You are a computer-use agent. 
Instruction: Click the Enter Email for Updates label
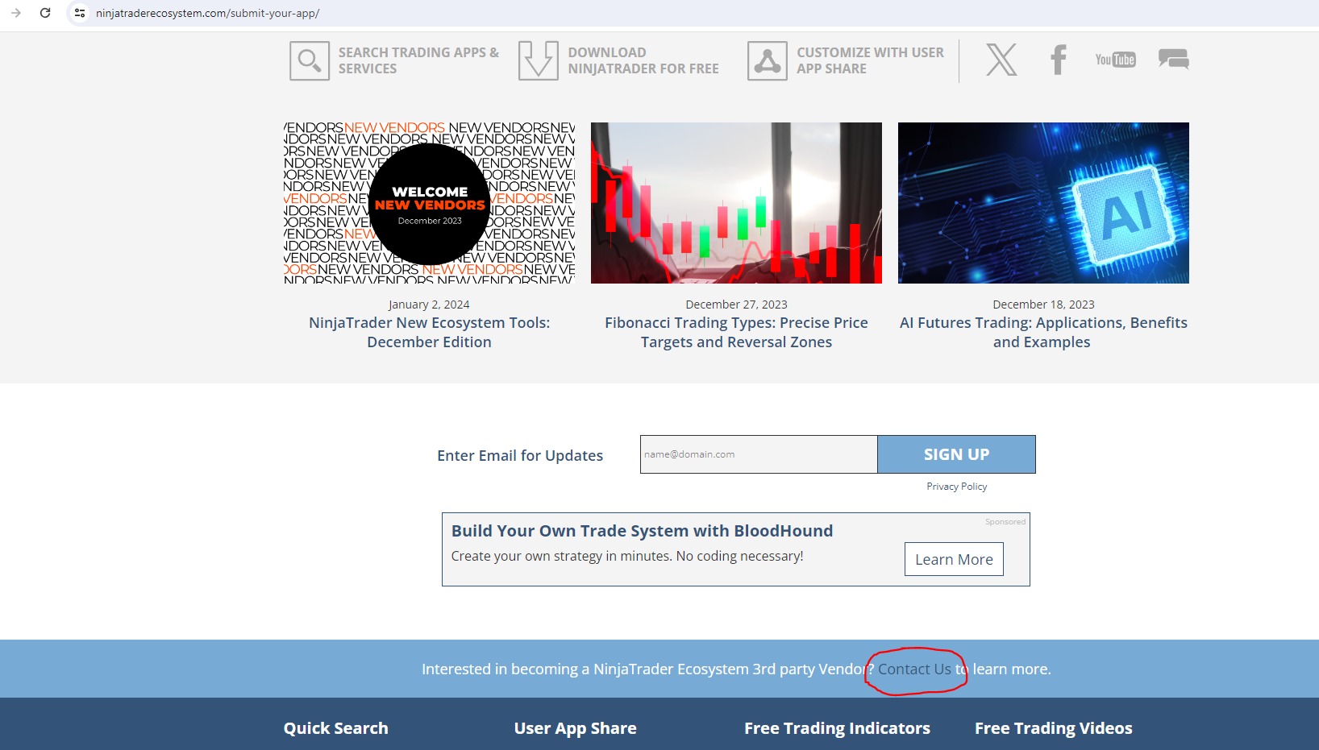click(520, 455)
